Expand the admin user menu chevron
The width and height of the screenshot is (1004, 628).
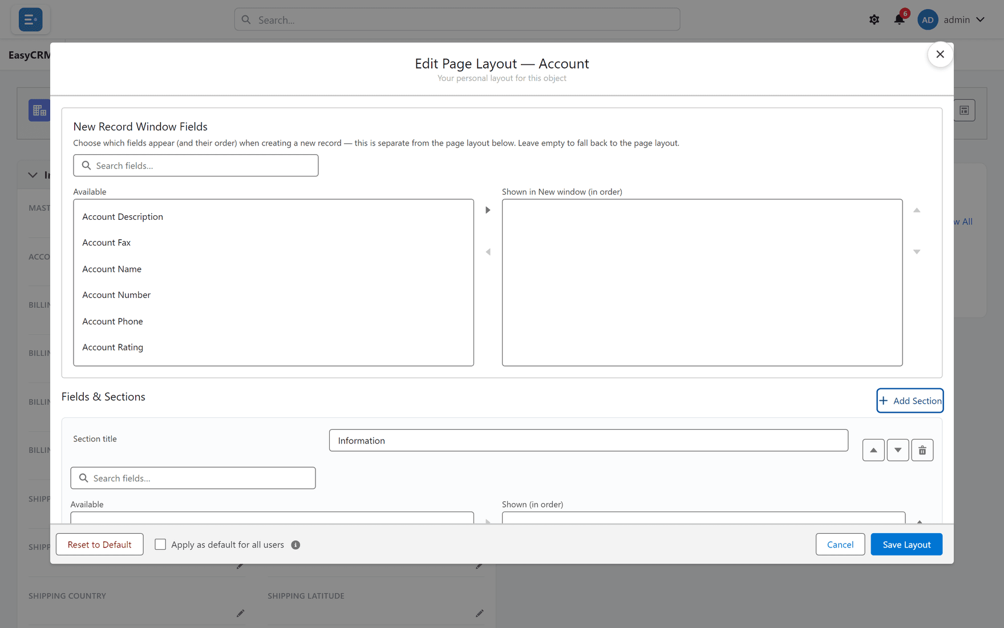[980, 19]
